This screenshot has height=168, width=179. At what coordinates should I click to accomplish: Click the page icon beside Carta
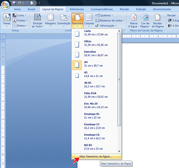click(77, 34)
